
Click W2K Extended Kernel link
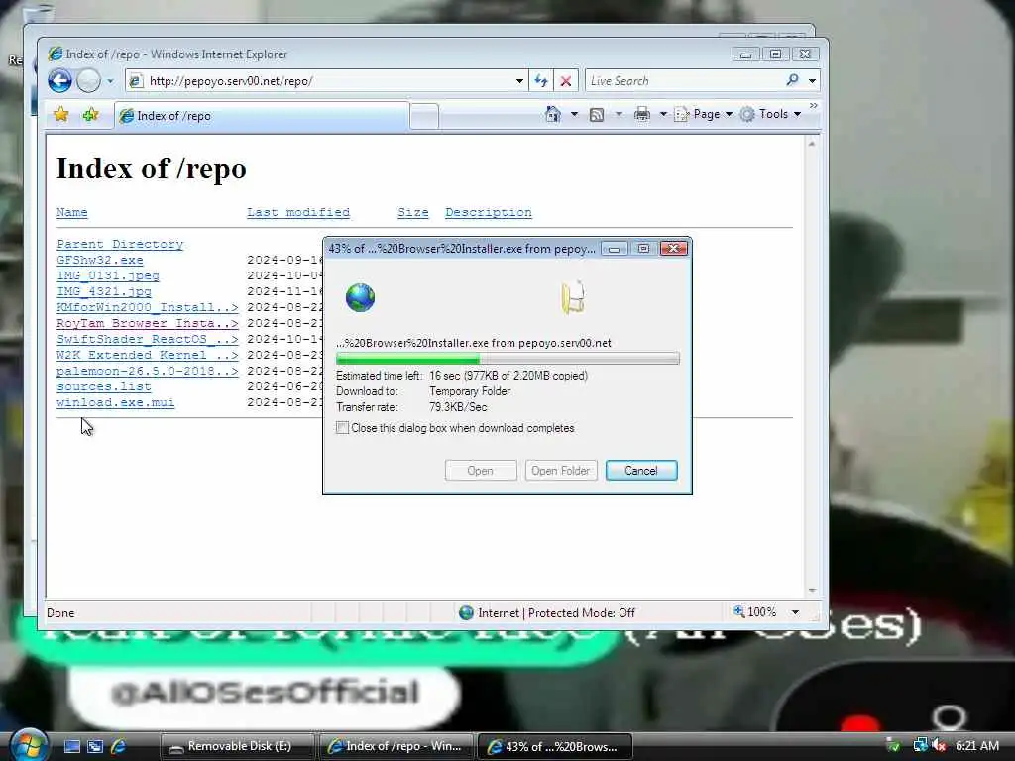(147, 355)
